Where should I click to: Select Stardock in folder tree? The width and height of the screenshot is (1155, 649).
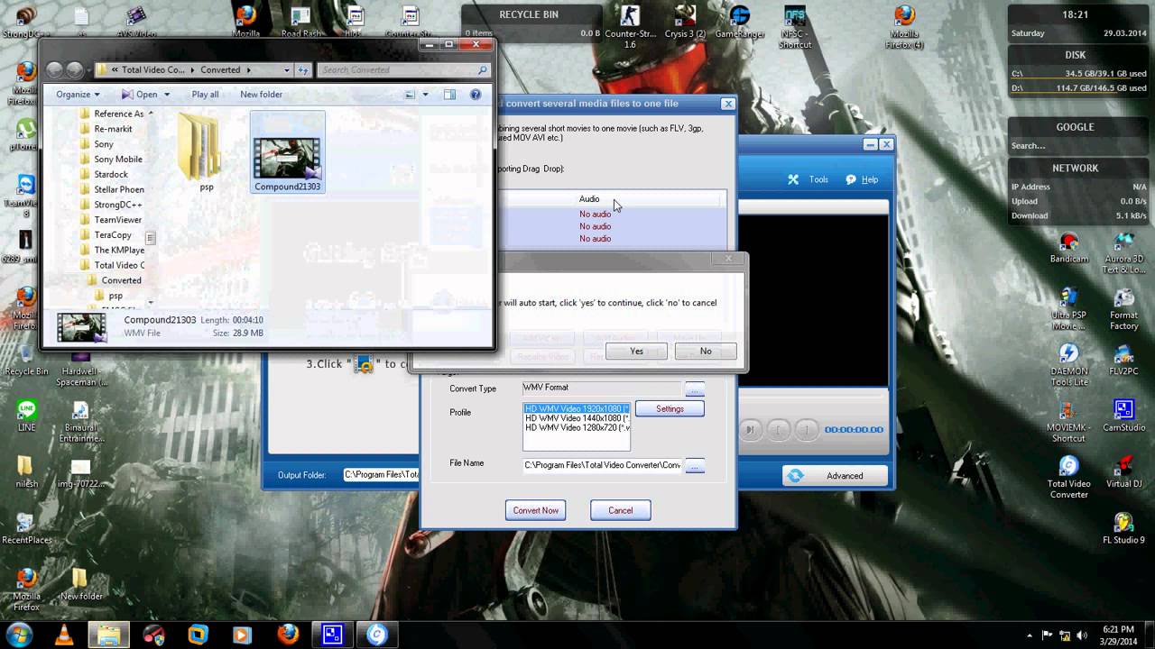click(x=111, y=175)
